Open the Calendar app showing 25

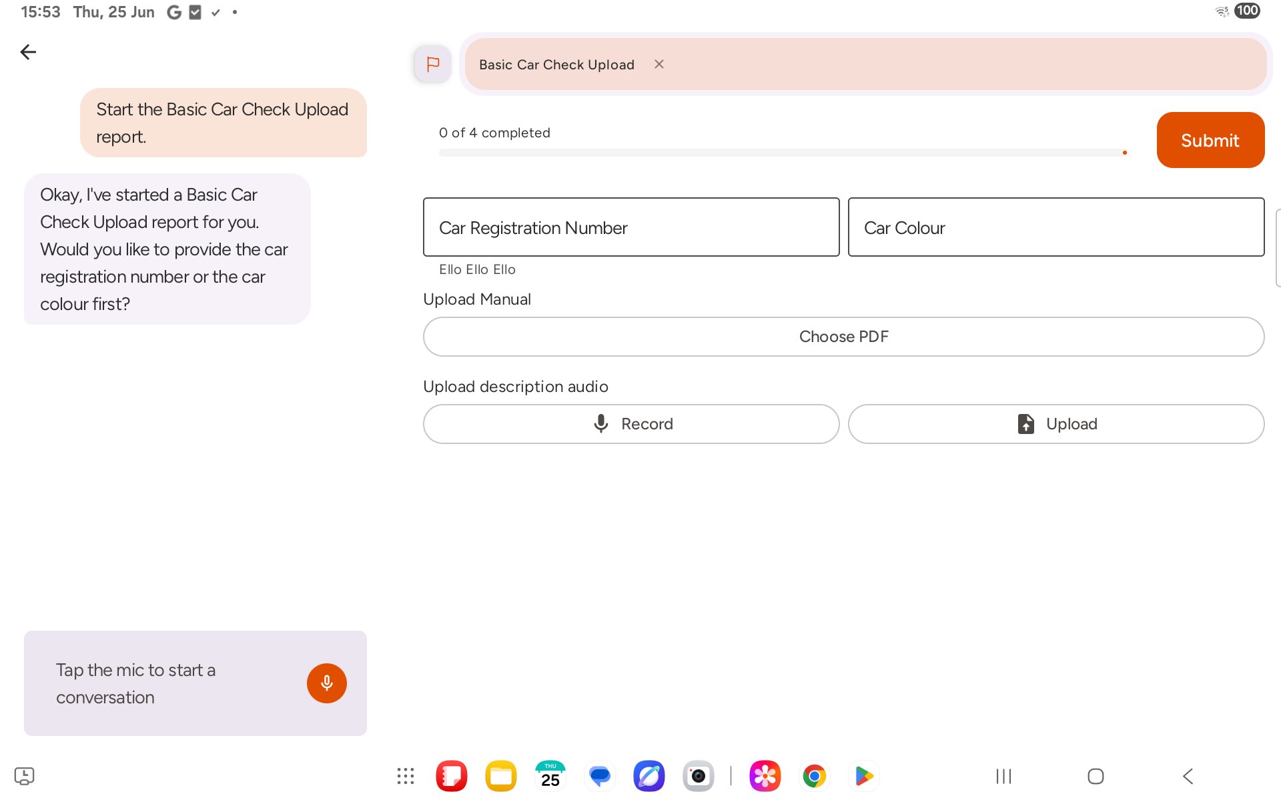(x=550, y=776)
